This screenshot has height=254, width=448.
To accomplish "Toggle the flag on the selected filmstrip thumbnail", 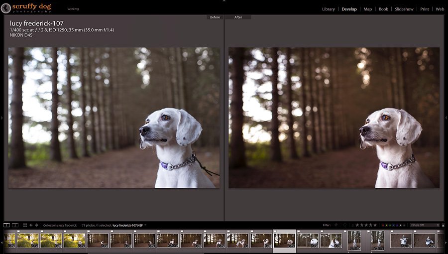I will [x=275, y=232].
